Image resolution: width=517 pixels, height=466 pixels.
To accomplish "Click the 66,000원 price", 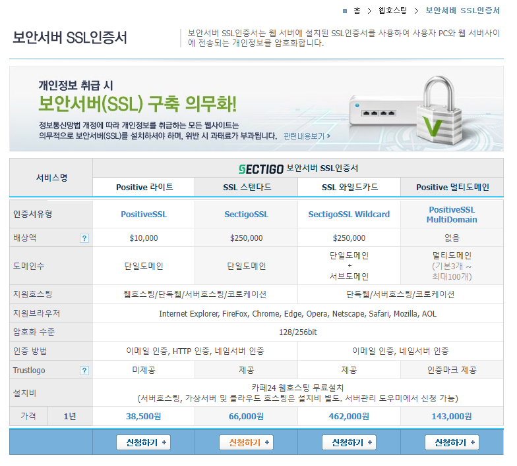I will 247,416.
